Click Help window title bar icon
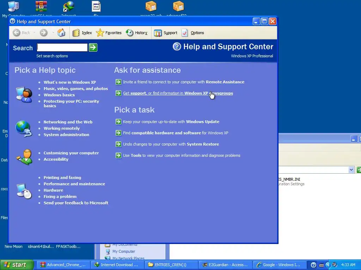The height and width of the screenshot is (270, 361). pos(13,21)
